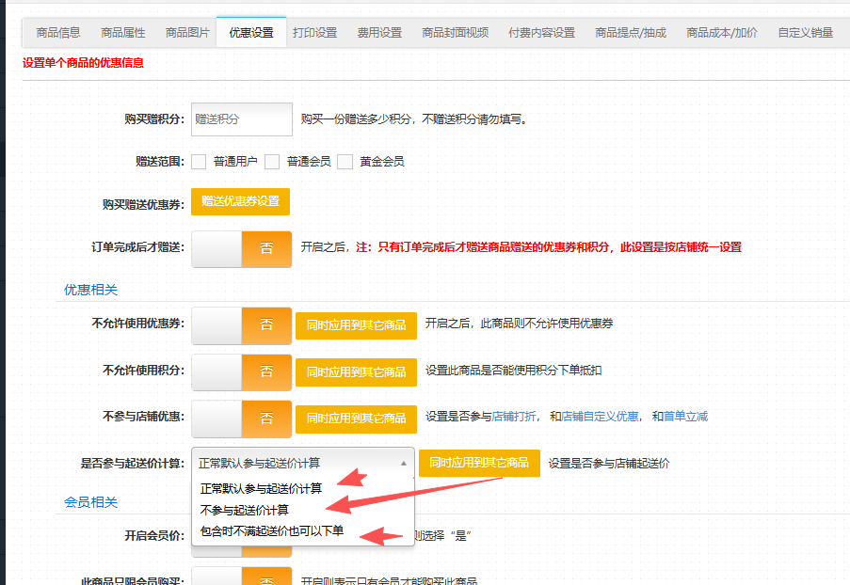Go to the 商品图片 tab
This screenshot has width=850, height=585.
(x=187, y=33)
